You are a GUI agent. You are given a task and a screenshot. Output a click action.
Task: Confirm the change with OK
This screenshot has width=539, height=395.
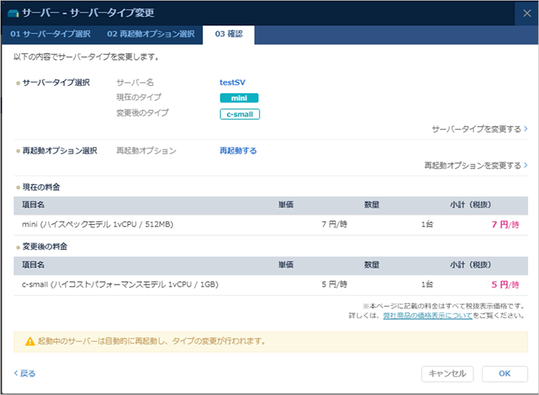[x=504, y=373]
